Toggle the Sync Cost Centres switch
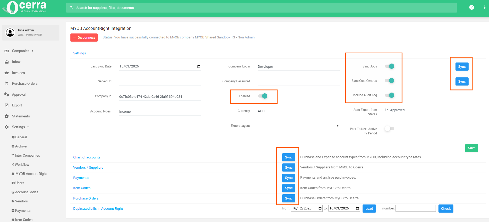Viewport: 489px width, 222px height. [390, 81]
